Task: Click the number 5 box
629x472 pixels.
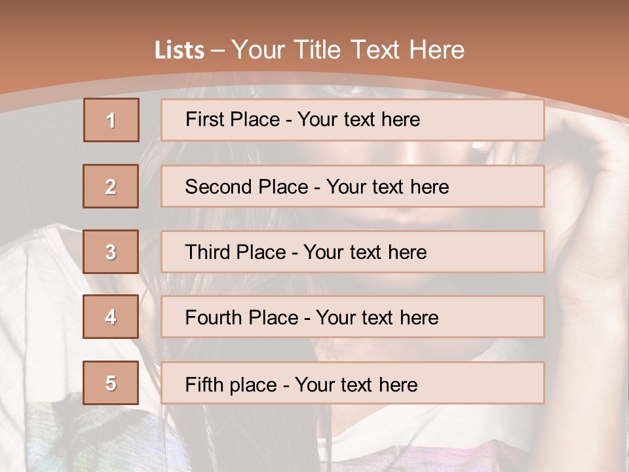Action: pyautogui.click(x=111, y=383)
